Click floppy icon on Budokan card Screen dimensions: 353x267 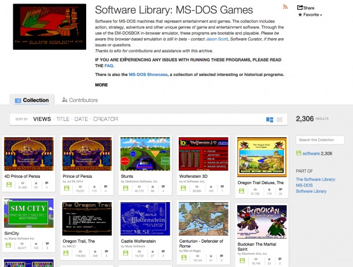pyautogui.click(x=242, y=261)
